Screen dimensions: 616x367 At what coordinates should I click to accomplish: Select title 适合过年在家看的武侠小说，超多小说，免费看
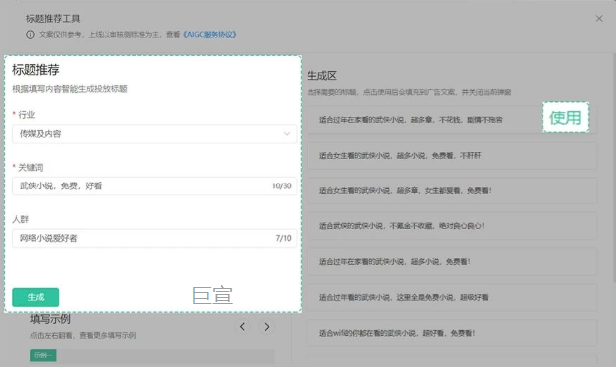[x=452, y=262]
